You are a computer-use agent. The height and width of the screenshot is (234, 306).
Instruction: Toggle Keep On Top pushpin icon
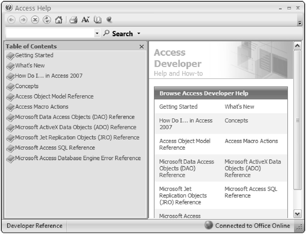pyautogui.click(x=109, y=20)
